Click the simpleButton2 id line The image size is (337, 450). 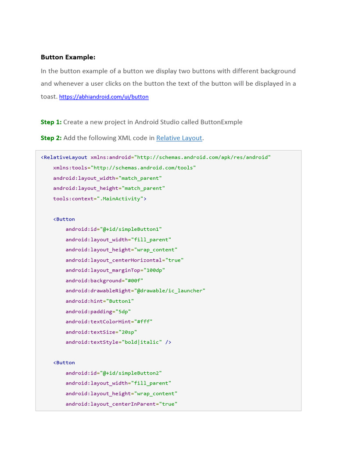point(114,373)
